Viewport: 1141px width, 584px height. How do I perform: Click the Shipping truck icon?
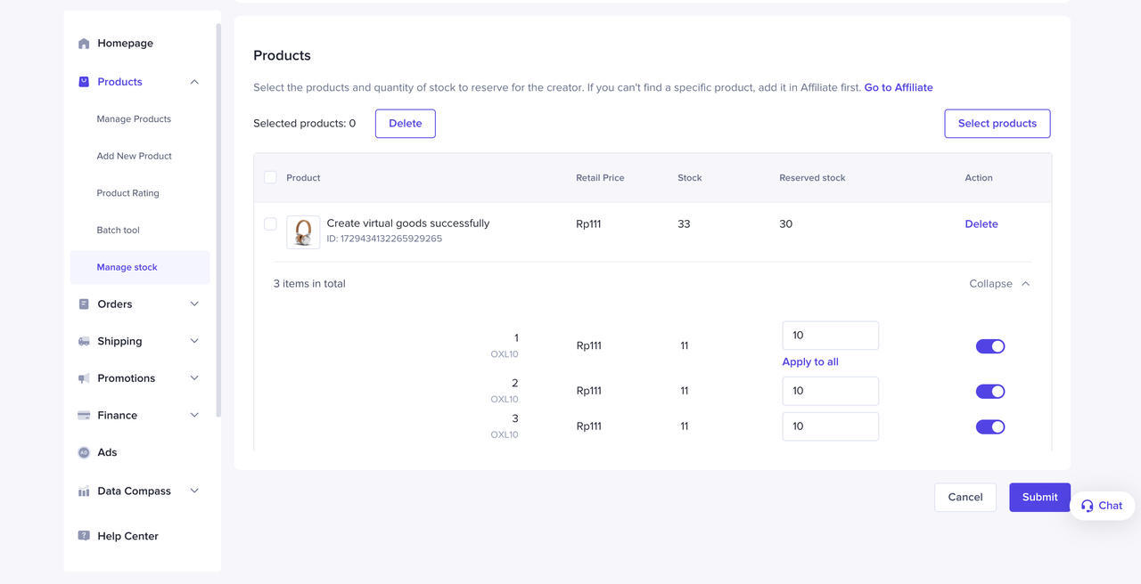pyautogui.click(x=84, y=342)
